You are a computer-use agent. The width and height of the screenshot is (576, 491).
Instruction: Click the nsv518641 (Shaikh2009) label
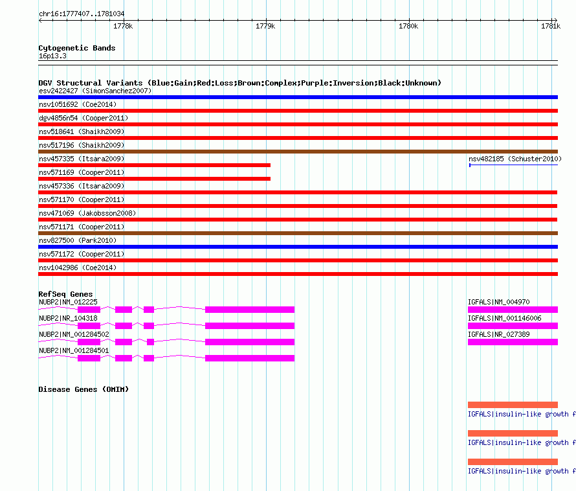coord(82,131)
